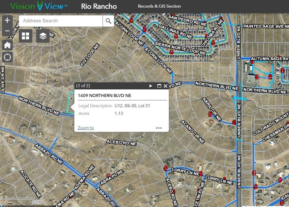Click the teal highlighted parcel outline
Screen dimensions: 289x207
tap(70, 102)
